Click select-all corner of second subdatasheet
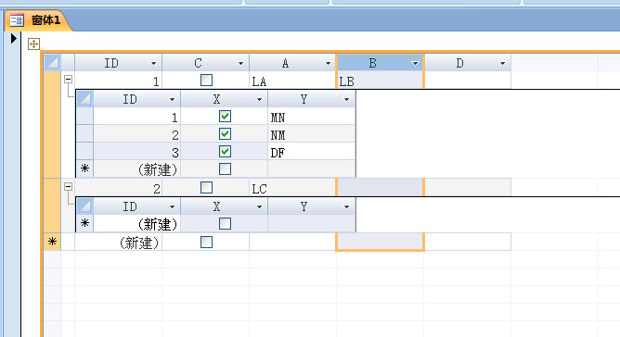 click(x=84, y=206)
